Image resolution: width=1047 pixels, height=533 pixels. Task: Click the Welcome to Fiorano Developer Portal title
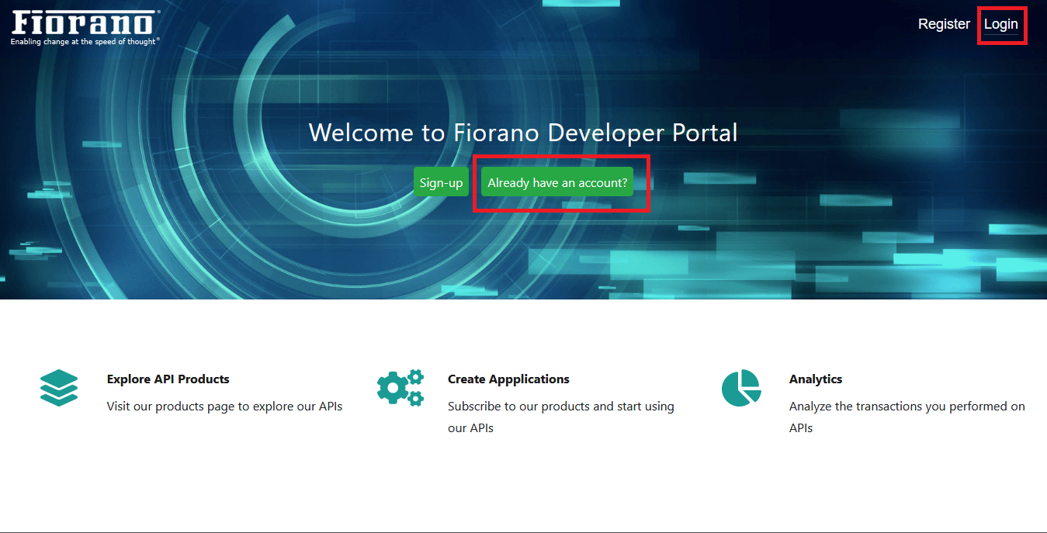coord(523,133)
